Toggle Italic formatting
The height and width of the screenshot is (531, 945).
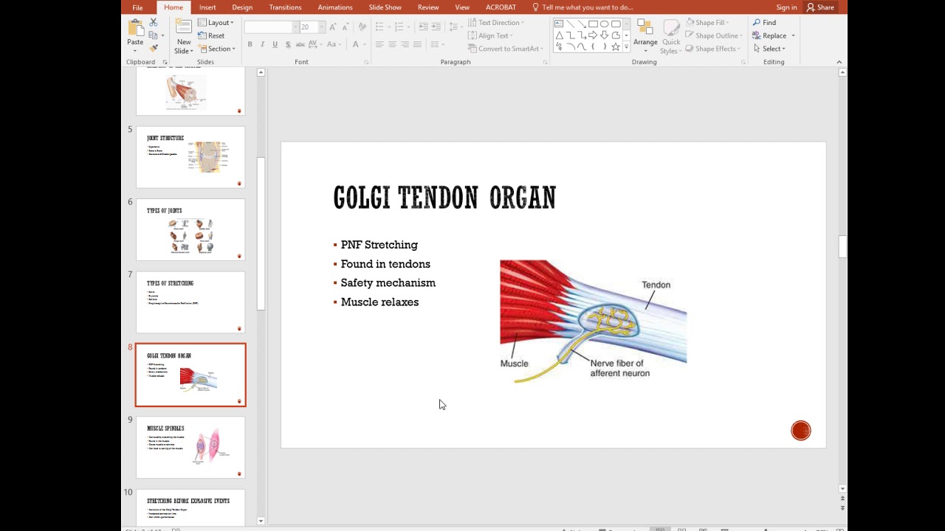click(262, 44)
